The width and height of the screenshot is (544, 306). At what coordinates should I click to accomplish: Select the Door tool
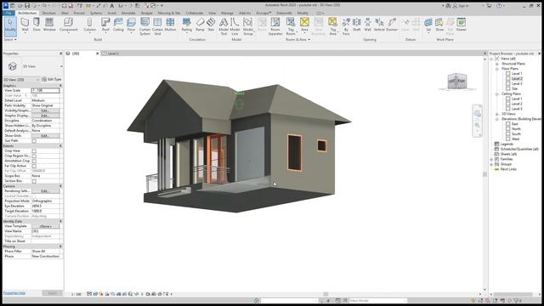(x=37, y=25)
